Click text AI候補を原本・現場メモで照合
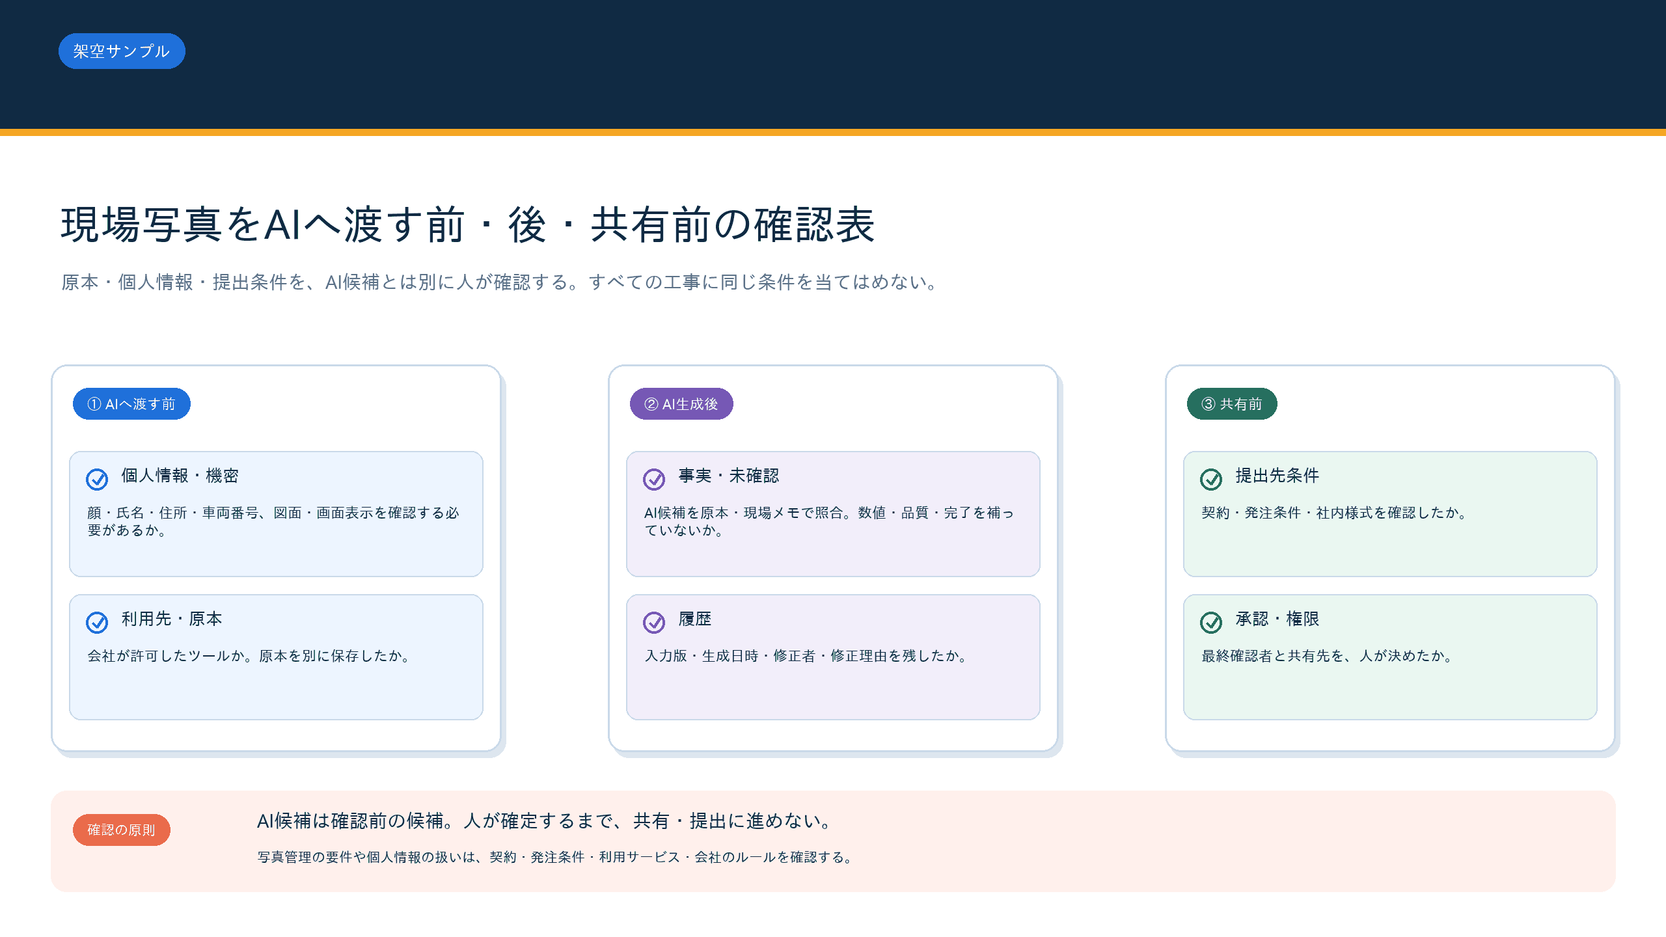This screenshot has height=937, width=1666. [829, 521]
